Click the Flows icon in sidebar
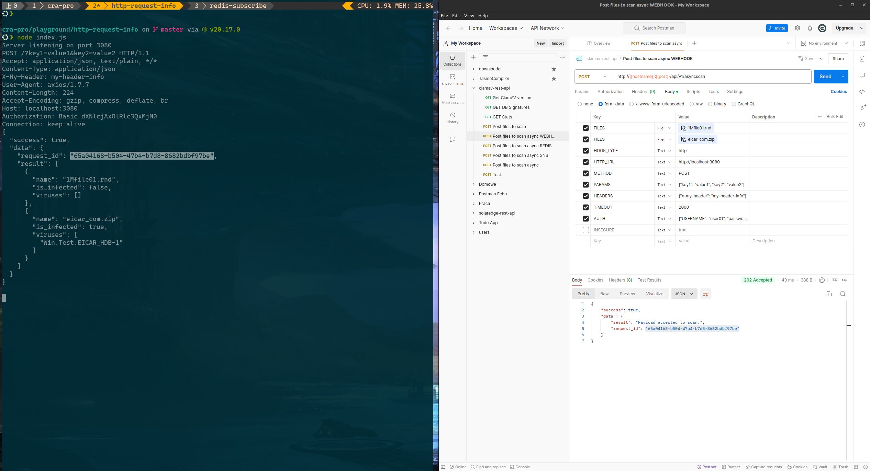 453,139
